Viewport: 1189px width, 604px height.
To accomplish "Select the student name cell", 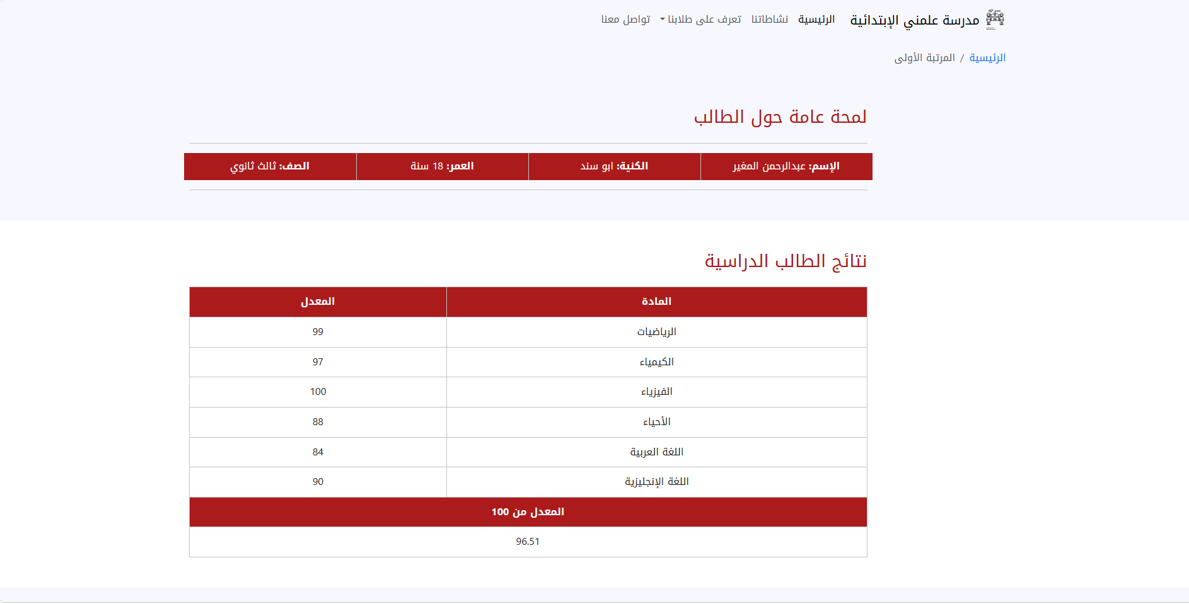I will (x=786, y=166).
